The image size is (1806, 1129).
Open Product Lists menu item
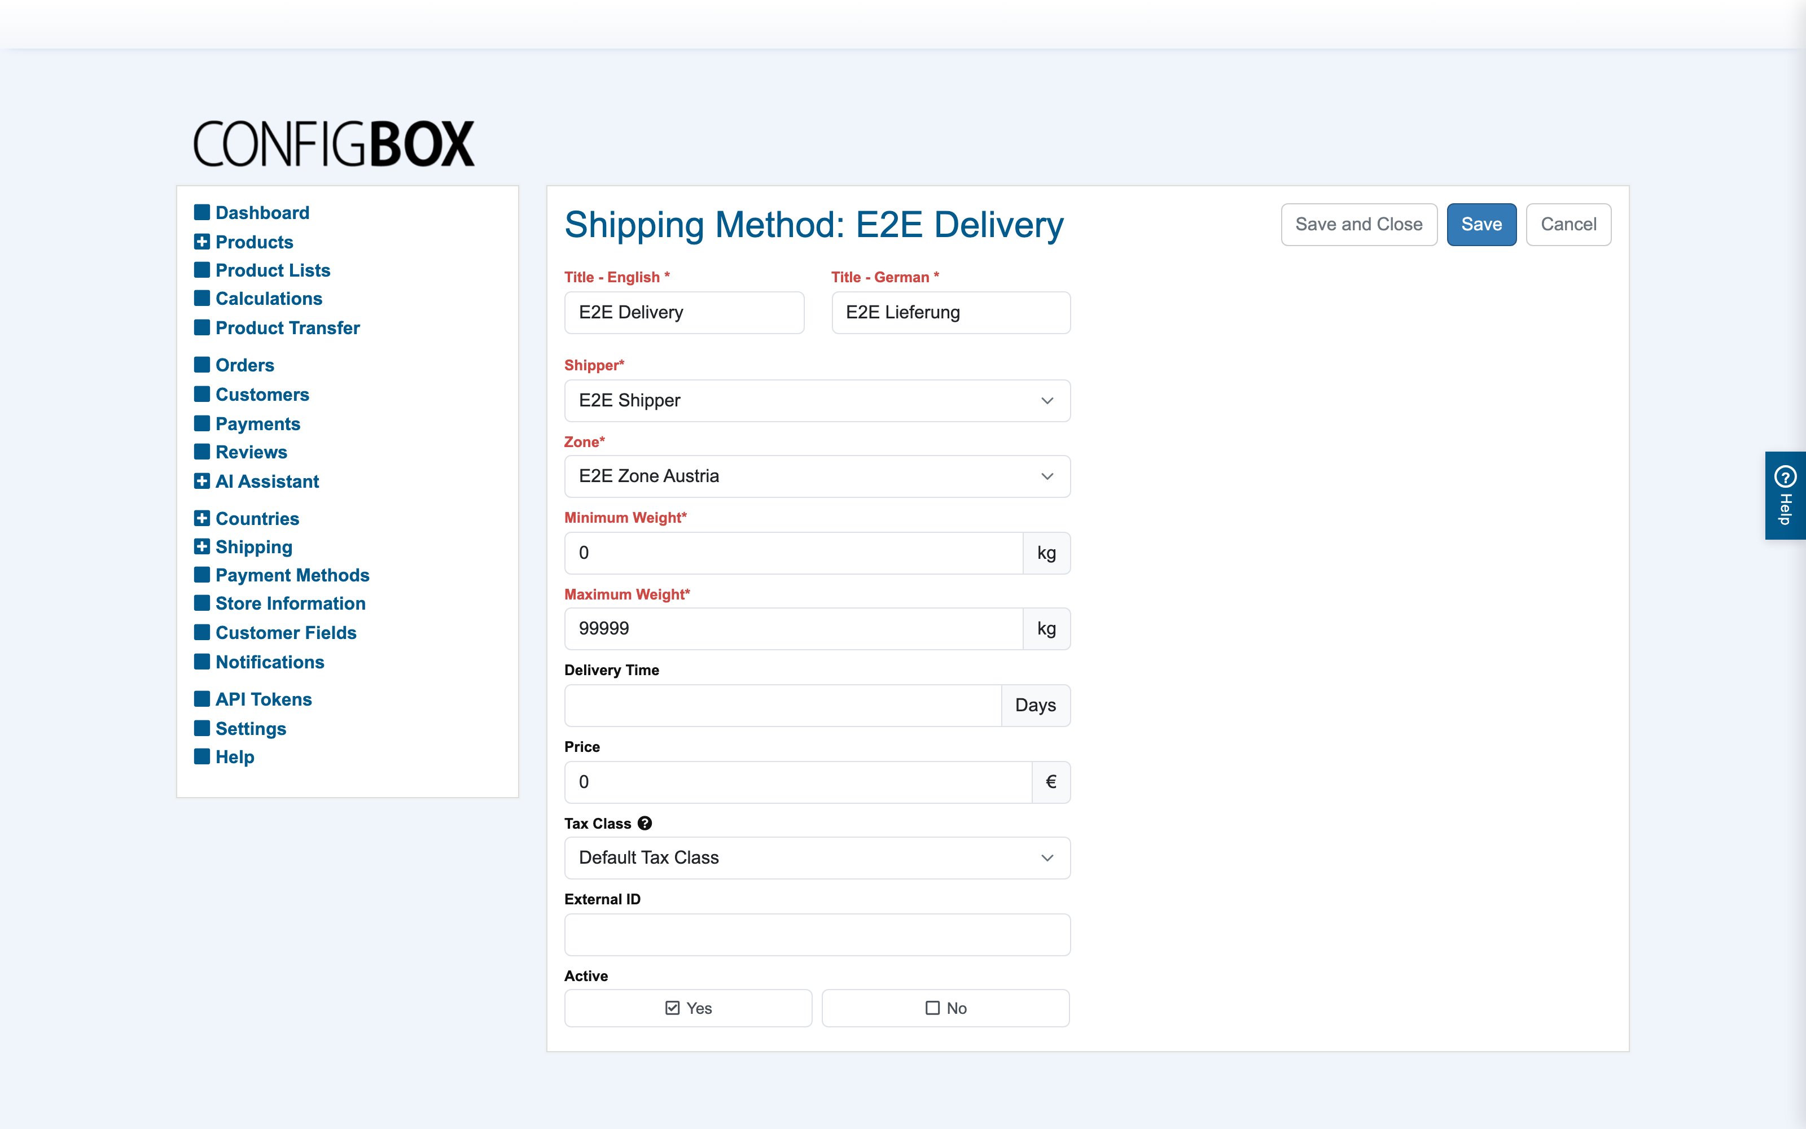[x=273, y=270]
